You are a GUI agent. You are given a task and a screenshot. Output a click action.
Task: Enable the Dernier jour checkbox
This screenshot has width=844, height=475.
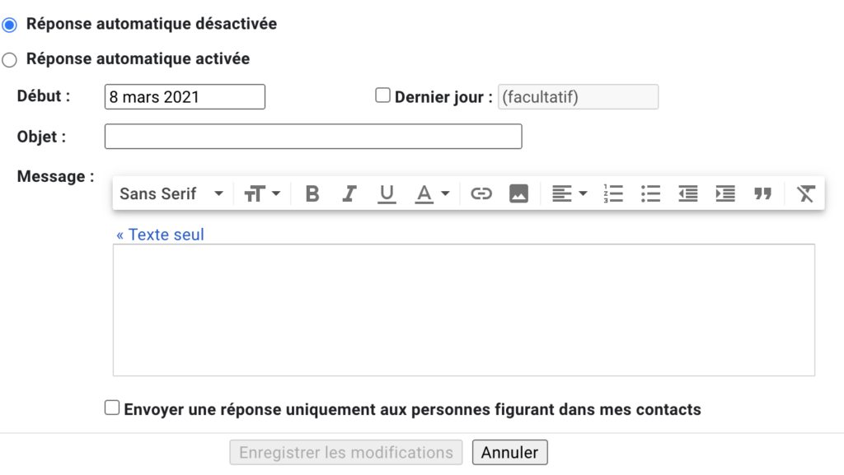point(382,95)
